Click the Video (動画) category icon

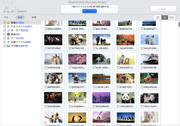click(8, 34)
